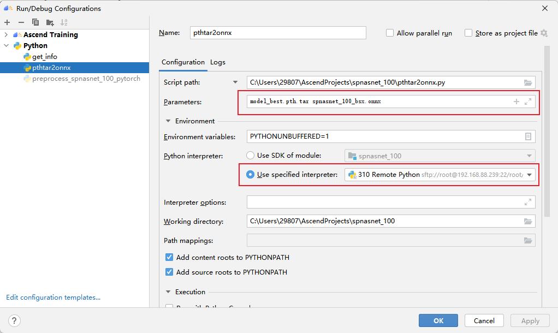Add a new run configuration
This screenshot has height=333, width=558.
8,22
